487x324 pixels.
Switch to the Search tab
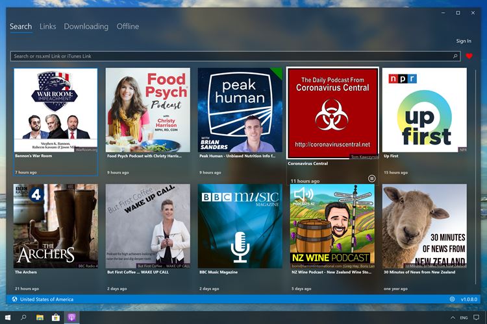21,27
